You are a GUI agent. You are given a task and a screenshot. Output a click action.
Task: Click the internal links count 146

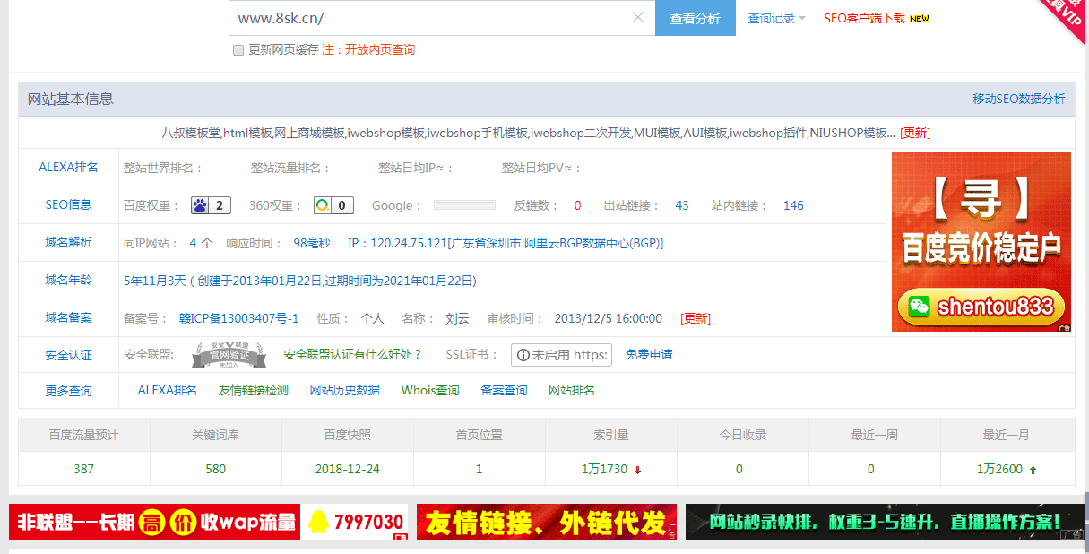pos(793,205)
